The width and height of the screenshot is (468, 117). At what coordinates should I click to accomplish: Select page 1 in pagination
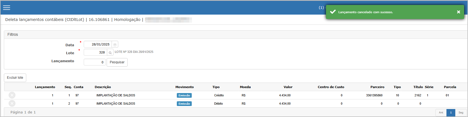[451, 113]
